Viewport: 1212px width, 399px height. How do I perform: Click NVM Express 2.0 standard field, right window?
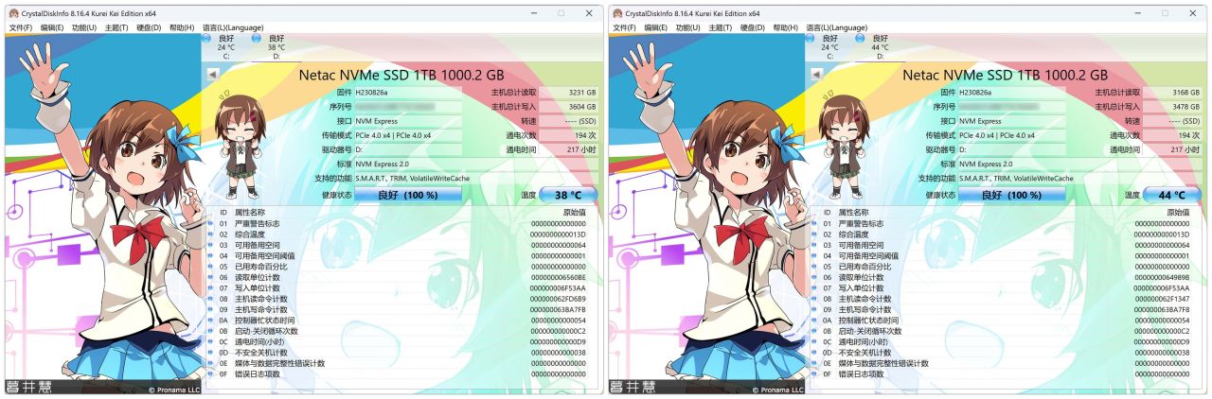coord(1079,164)
